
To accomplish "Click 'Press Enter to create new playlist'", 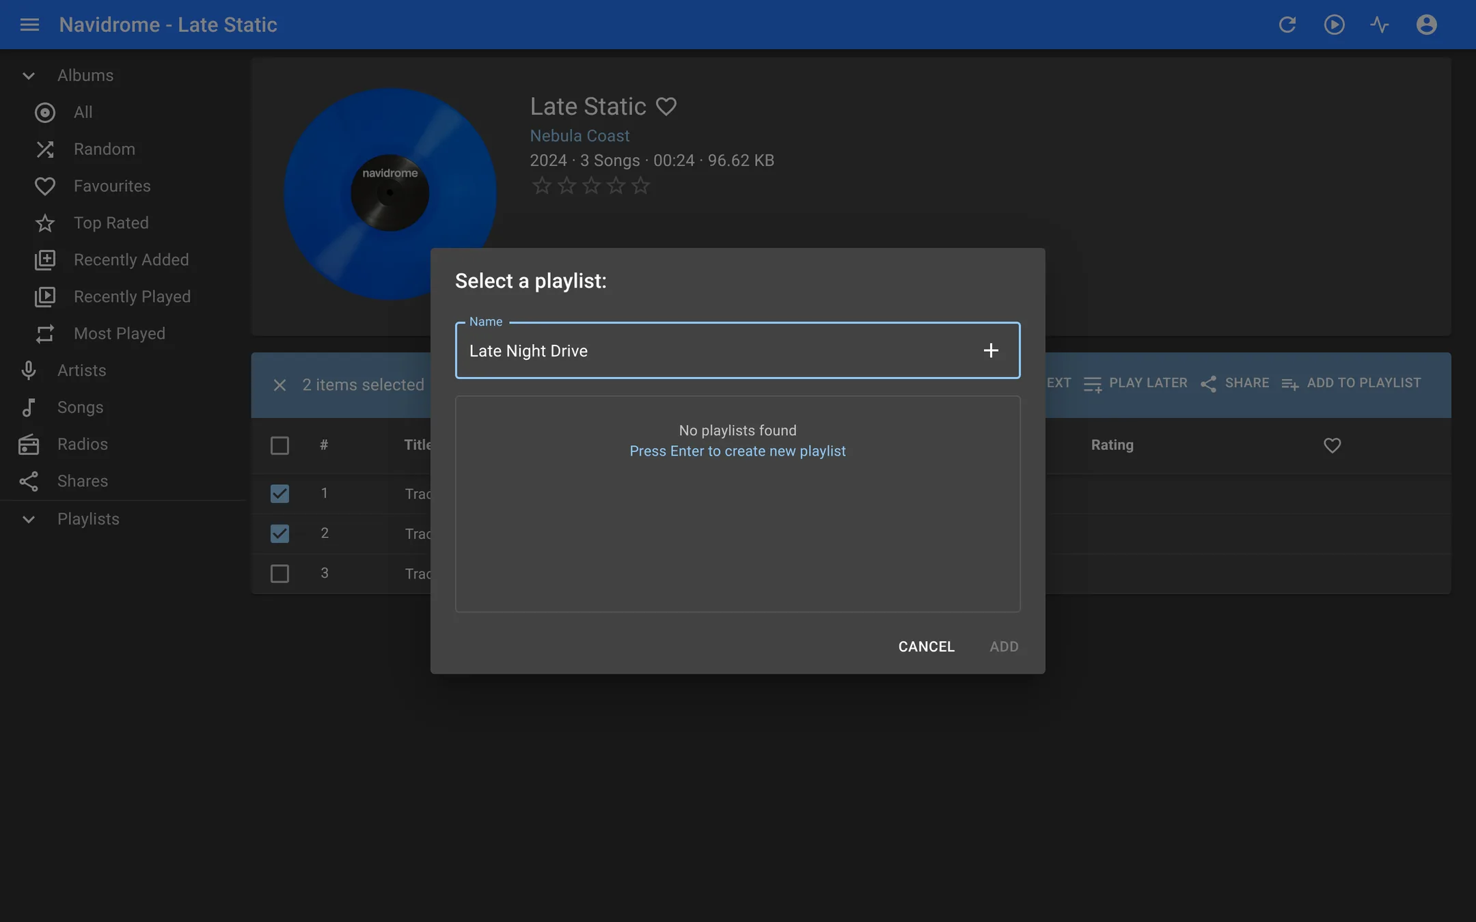I will [x=737, y=451].
